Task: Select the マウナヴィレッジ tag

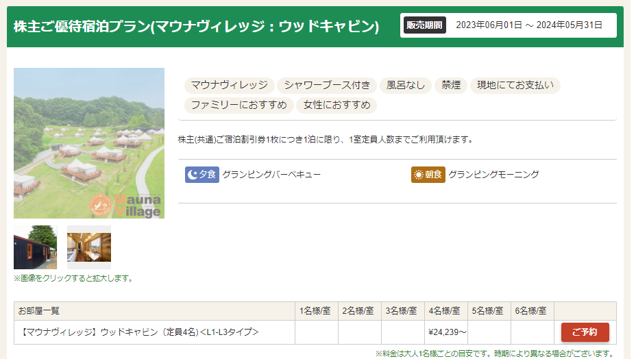Action: [229, 85]
